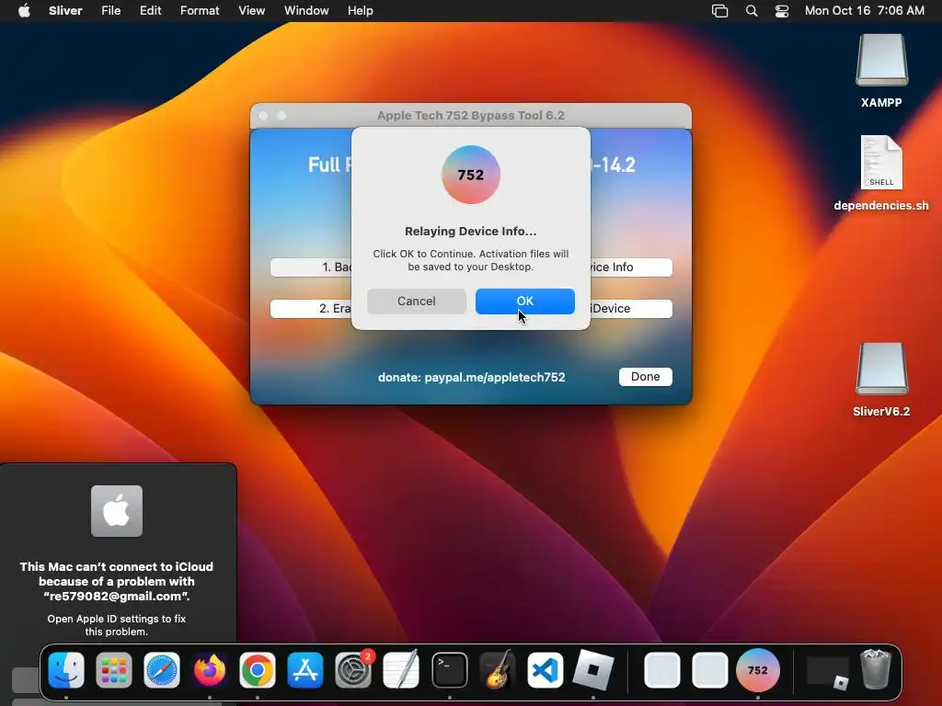Open the View menu
Screen dimensions: 942x706
pos(251,10)
